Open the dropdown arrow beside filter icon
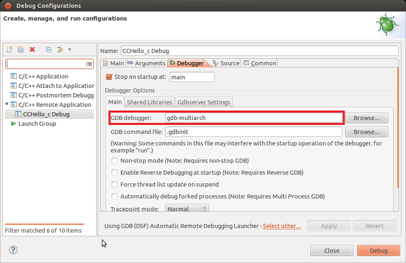The height and width of the screenshot is (263, 406). [x=69, y=50]
